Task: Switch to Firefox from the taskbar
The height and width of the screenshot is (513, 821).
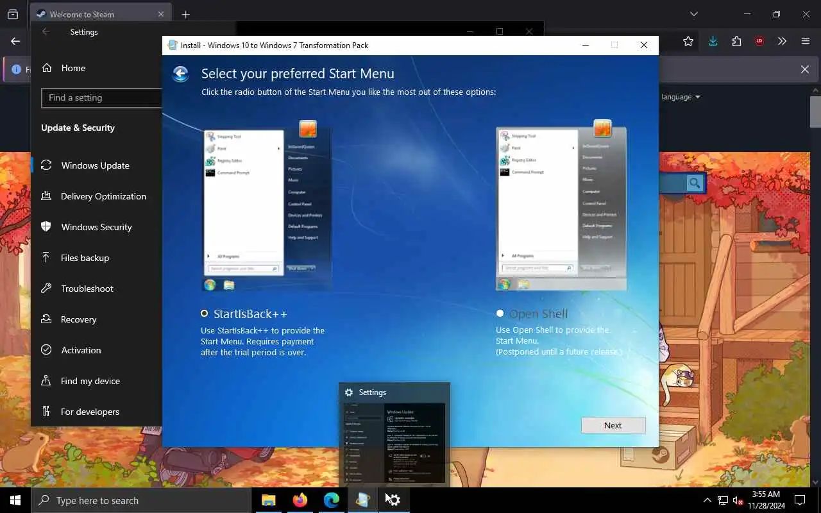Action: pyautogui.click(x=300, y=500)
